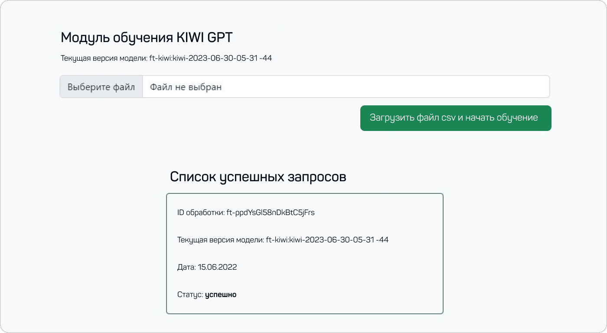Screen dimensions: 607x333
Task: Click Загрузить файл csv и начать обучение
Action: (456, 118)
